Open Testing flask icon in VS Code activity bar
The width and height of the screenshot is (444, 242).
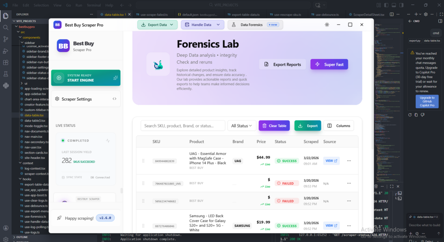(6, 74)
